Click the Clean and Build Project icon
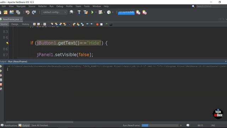This screenshot has width=227, height=128. [x=86, y=12]
